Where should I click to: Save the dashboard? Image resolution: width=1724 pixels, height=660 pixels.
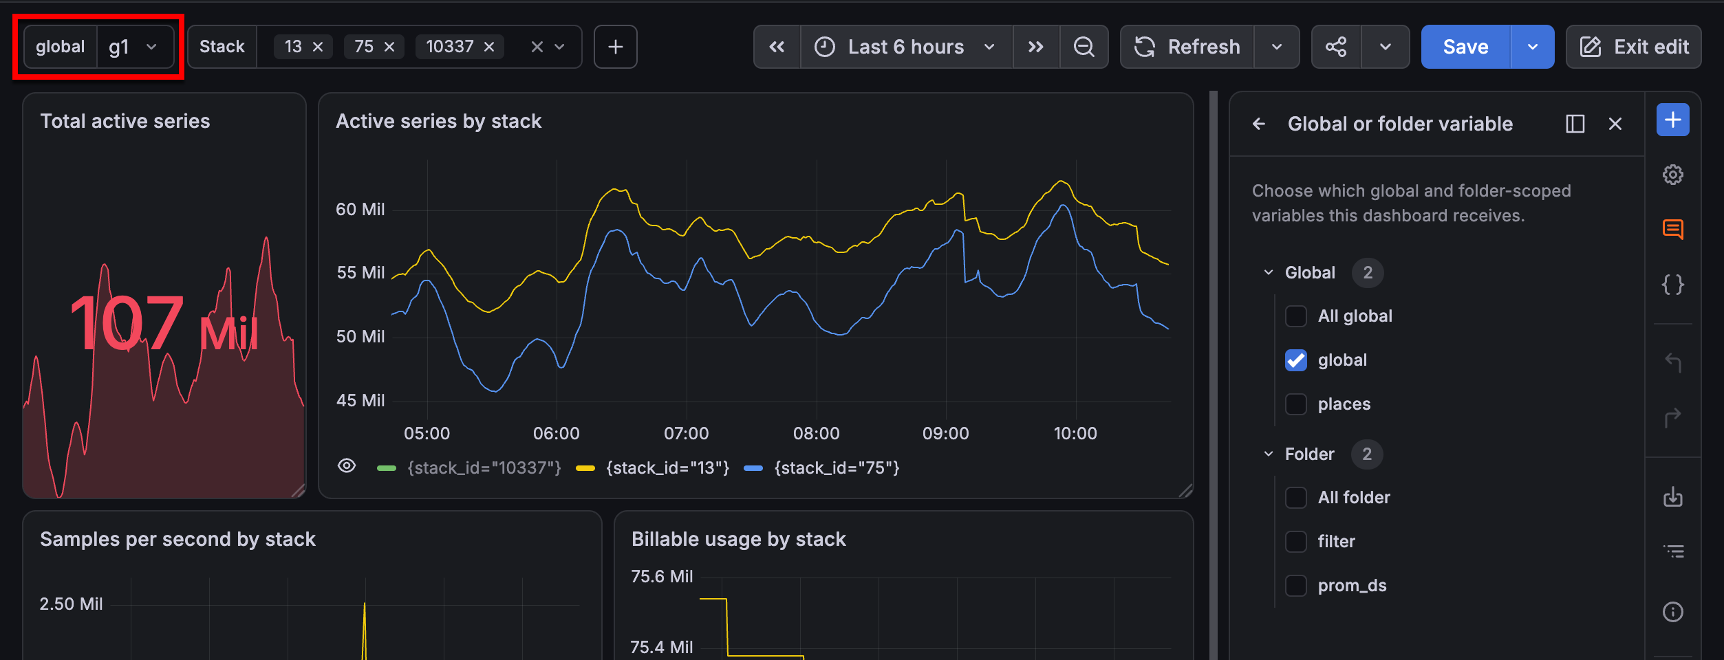(x=1465, y=47)
